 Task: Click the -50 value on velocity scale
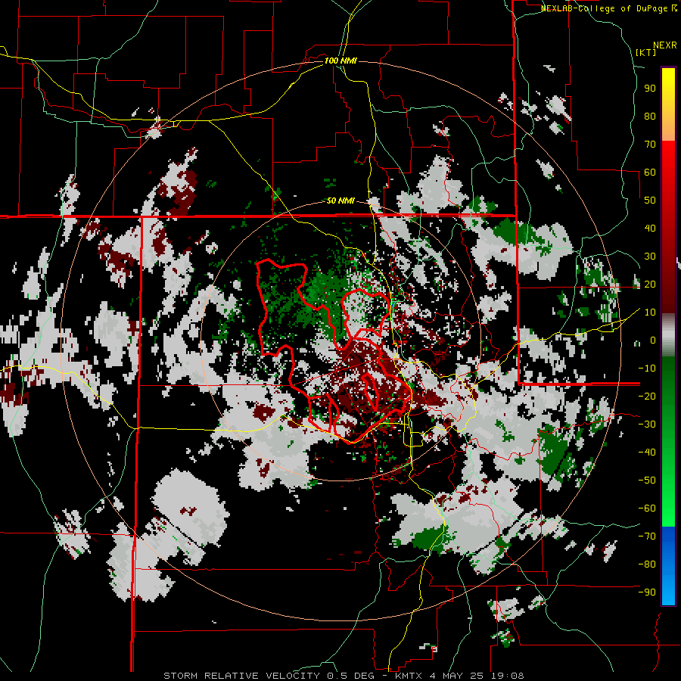click(647, 480)
